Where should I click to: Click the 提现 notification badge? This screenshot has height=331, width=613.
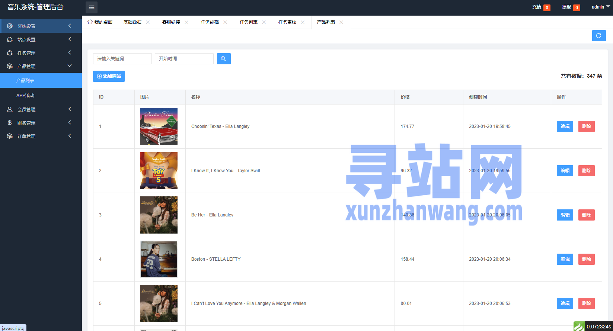coord(577,8)
